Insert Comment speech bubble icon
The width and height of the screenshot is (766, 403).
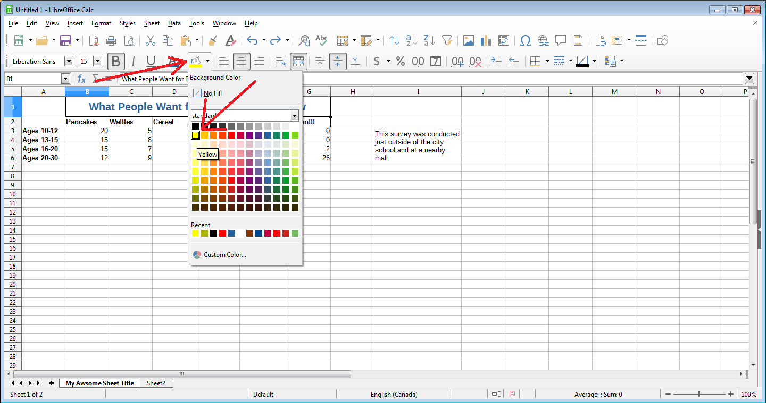click(x=561, y=40)
